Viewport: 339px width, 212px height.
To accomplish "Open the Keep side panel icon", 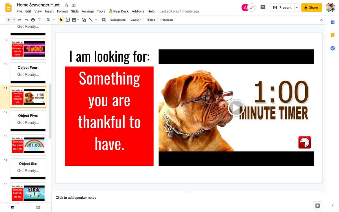I will coord(333,35).
